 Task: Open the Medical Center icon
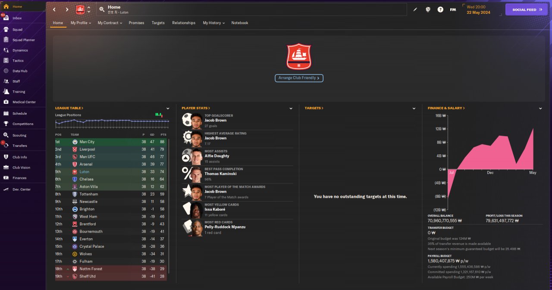tap(6, 102)
